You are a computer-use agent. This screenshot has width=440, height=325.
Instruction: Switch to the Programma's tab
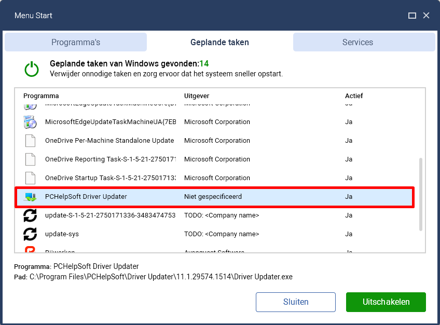pos(76,42)
